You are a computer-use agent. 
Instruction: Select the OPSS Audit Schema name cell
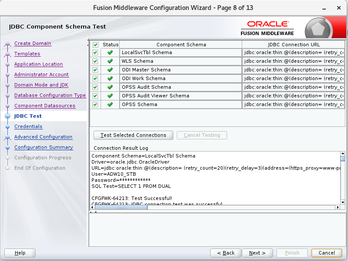tap(181, 87)
